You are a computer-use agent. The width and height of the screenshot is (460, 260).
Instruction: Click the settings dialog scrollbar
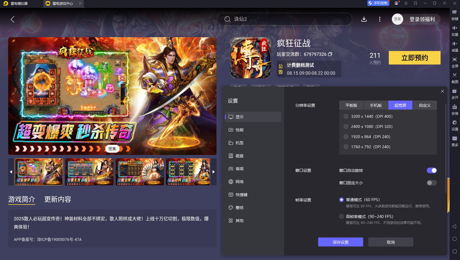(446, 148)
